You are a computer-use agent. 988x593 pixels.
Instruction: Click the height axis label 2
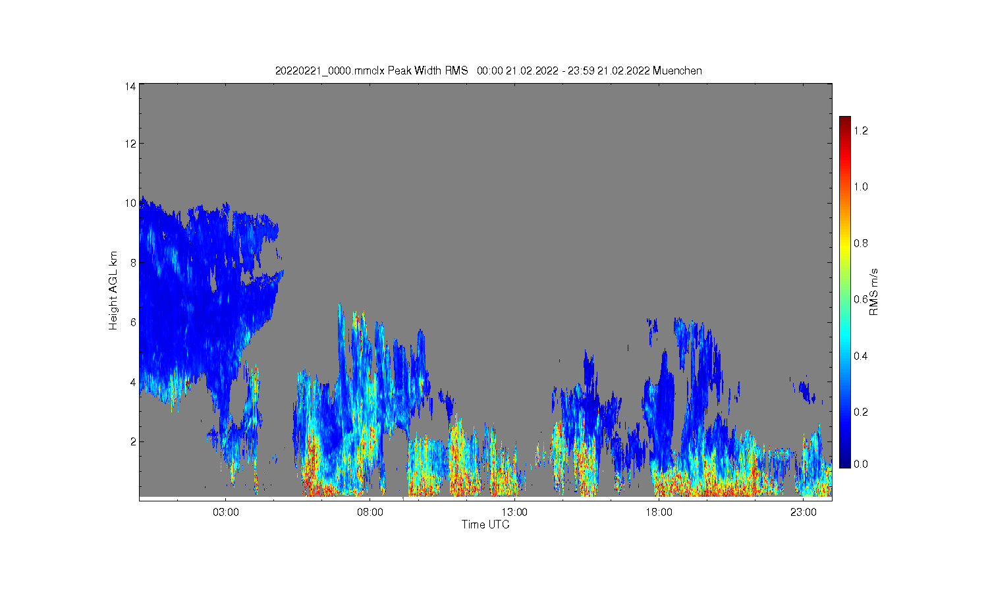tap(133, 441)
